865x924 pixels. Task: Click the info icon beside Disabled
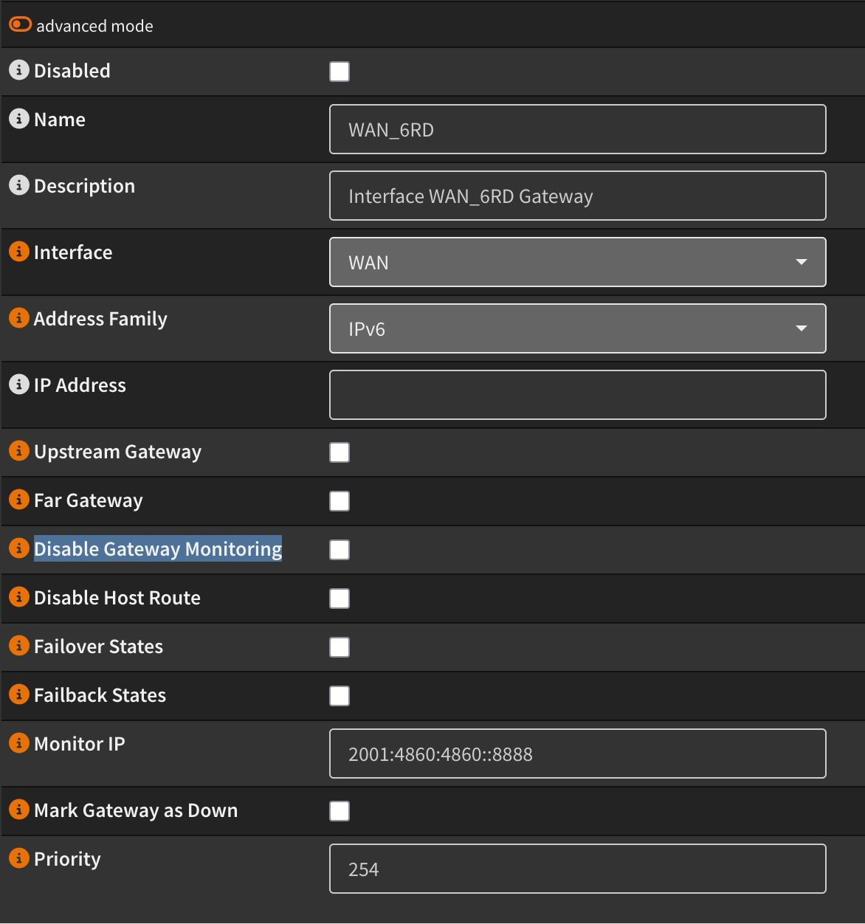[x=18, y=70]
